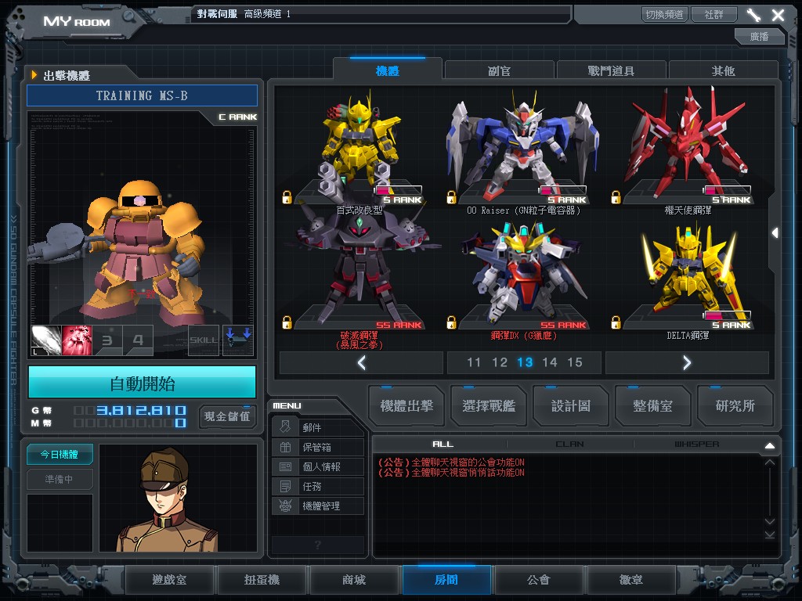Click the blue arrows skill icon

(x=238, y=340)
